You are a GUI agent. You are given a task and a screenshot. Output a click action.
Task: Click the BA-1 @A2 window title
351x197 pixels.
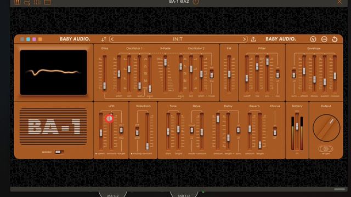coord(179,2)
